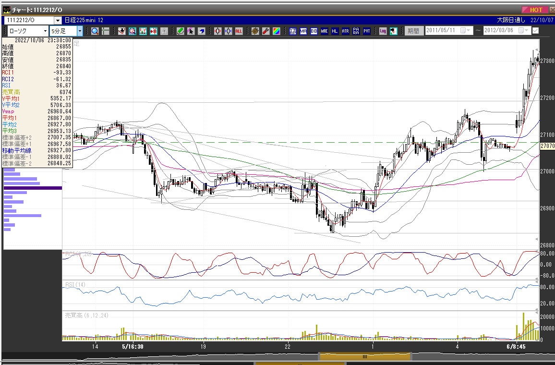Click the candle with blue inward arrows icon
Screen dimensions: 555x365
[x=229, y=31]
